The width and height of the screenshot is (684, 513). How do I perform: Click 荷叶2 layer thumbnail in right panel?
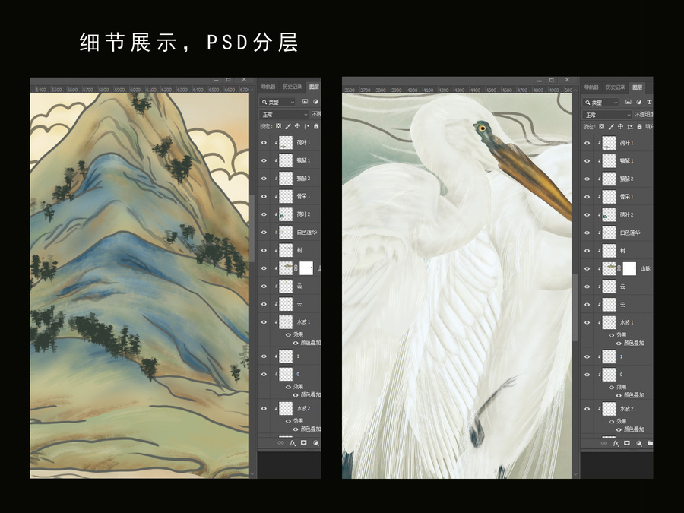pyautogui.click(x=609, y=214)
